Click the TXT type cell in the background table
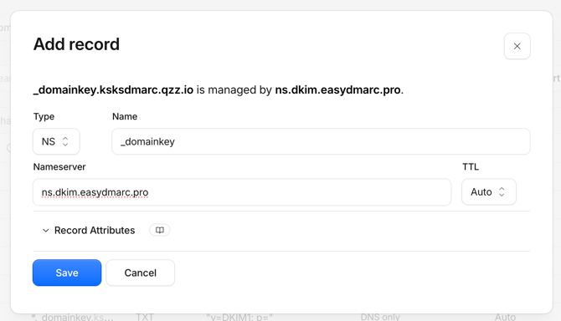This screenshot has height=321, width=561. click(145, 317)
